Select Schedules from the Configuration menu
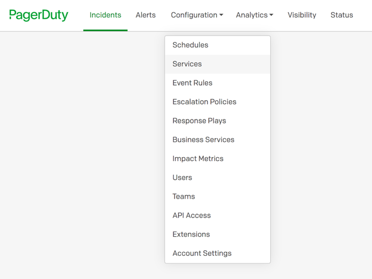Screen dimensions: 372x279 (218, 45)
